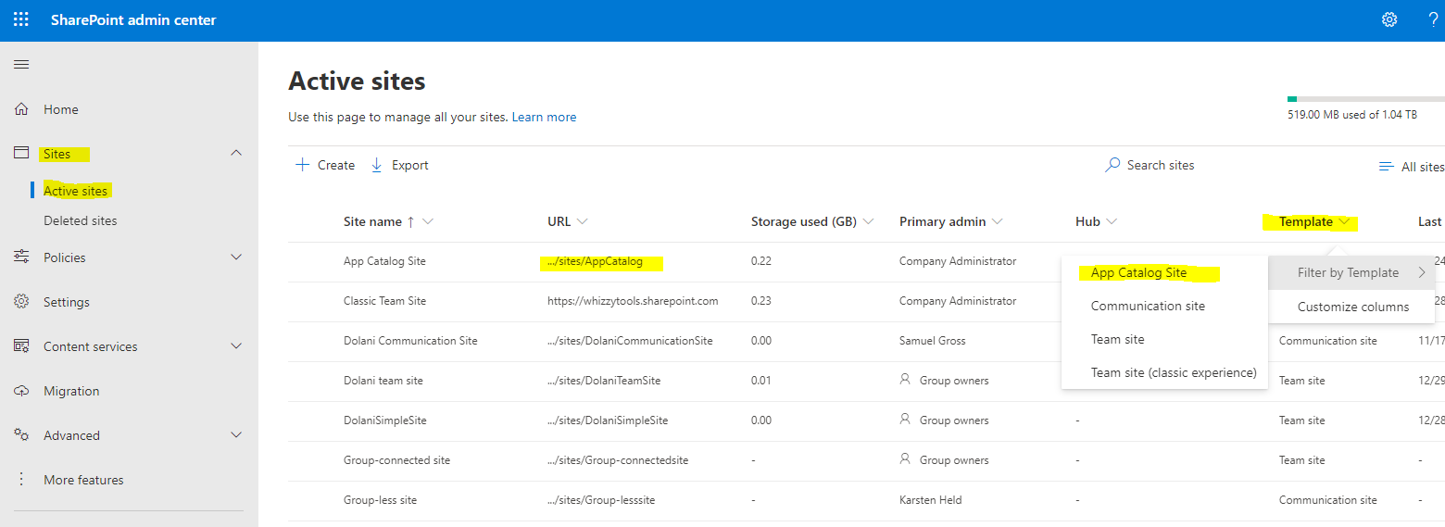This screenshot has width=1445, height=527.
Task: Click the Content services icon
Action: pos(21,345)
